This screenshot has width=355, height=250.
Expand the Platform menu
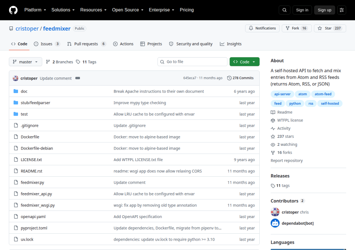[x=35, y=10]
